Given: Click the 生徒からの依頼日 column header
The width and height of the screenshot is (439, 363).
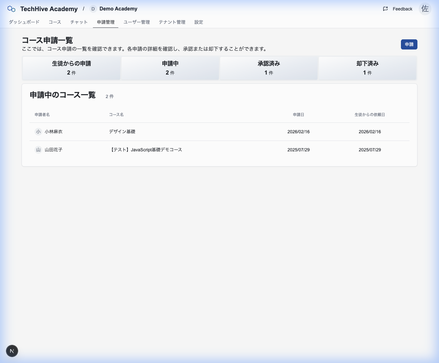Looking at the screenshot, I should pos(370,115).
